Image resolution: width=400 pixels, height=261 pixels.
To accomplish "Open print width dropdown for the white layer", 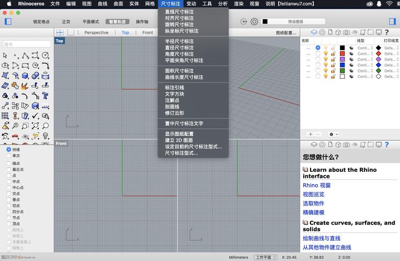I will (x=392, y=76).
